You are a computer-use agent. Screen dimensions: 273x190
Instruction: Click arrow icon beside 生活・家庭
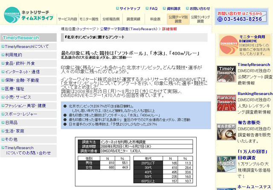(x=3, y=131)
